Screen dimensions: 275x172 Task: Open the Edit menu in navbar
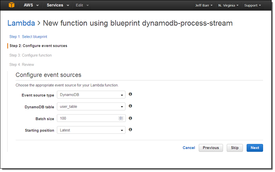(x=82, y=5)
